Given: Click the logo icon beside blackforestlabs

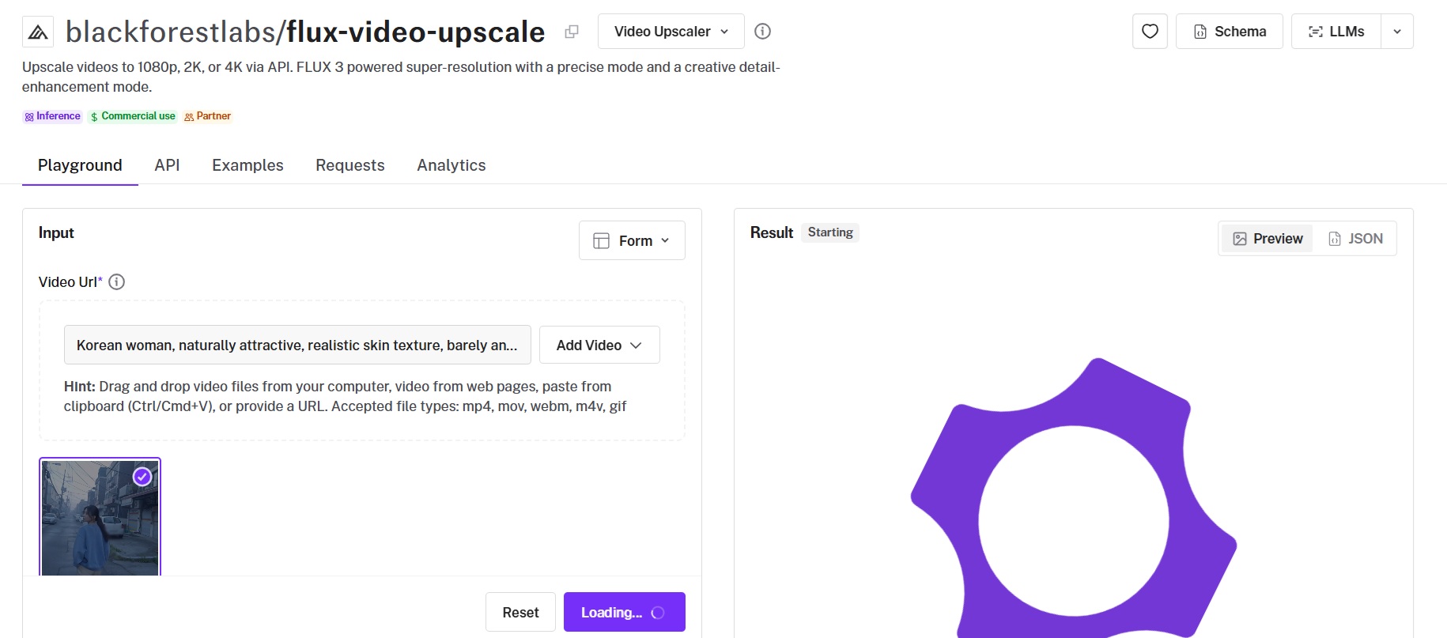Looking at the screenshot, I should (38, 32).
